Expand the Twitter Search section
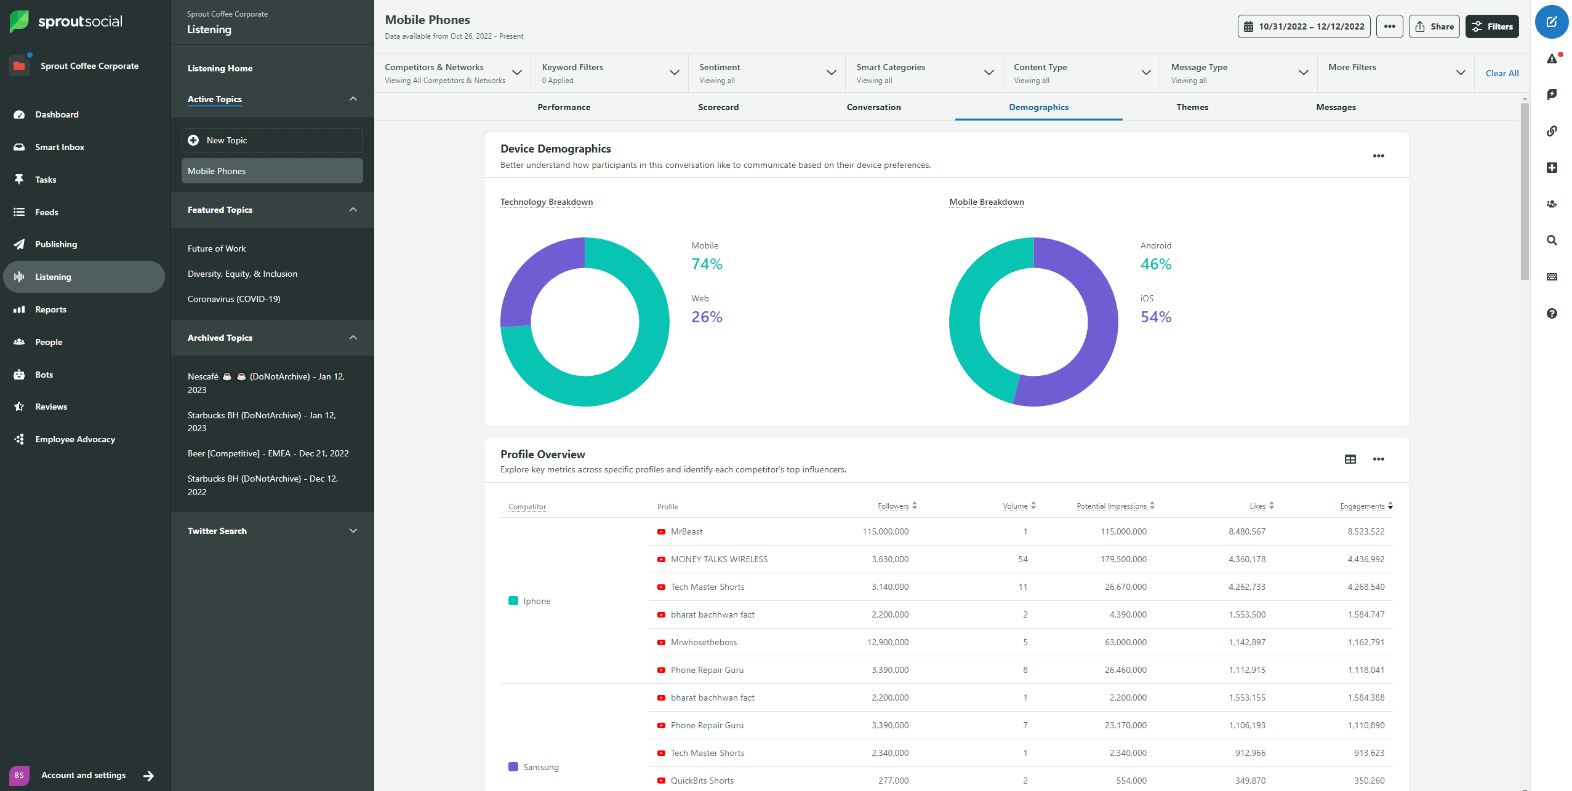The image size is (1572, 791). tap(353, 530)
